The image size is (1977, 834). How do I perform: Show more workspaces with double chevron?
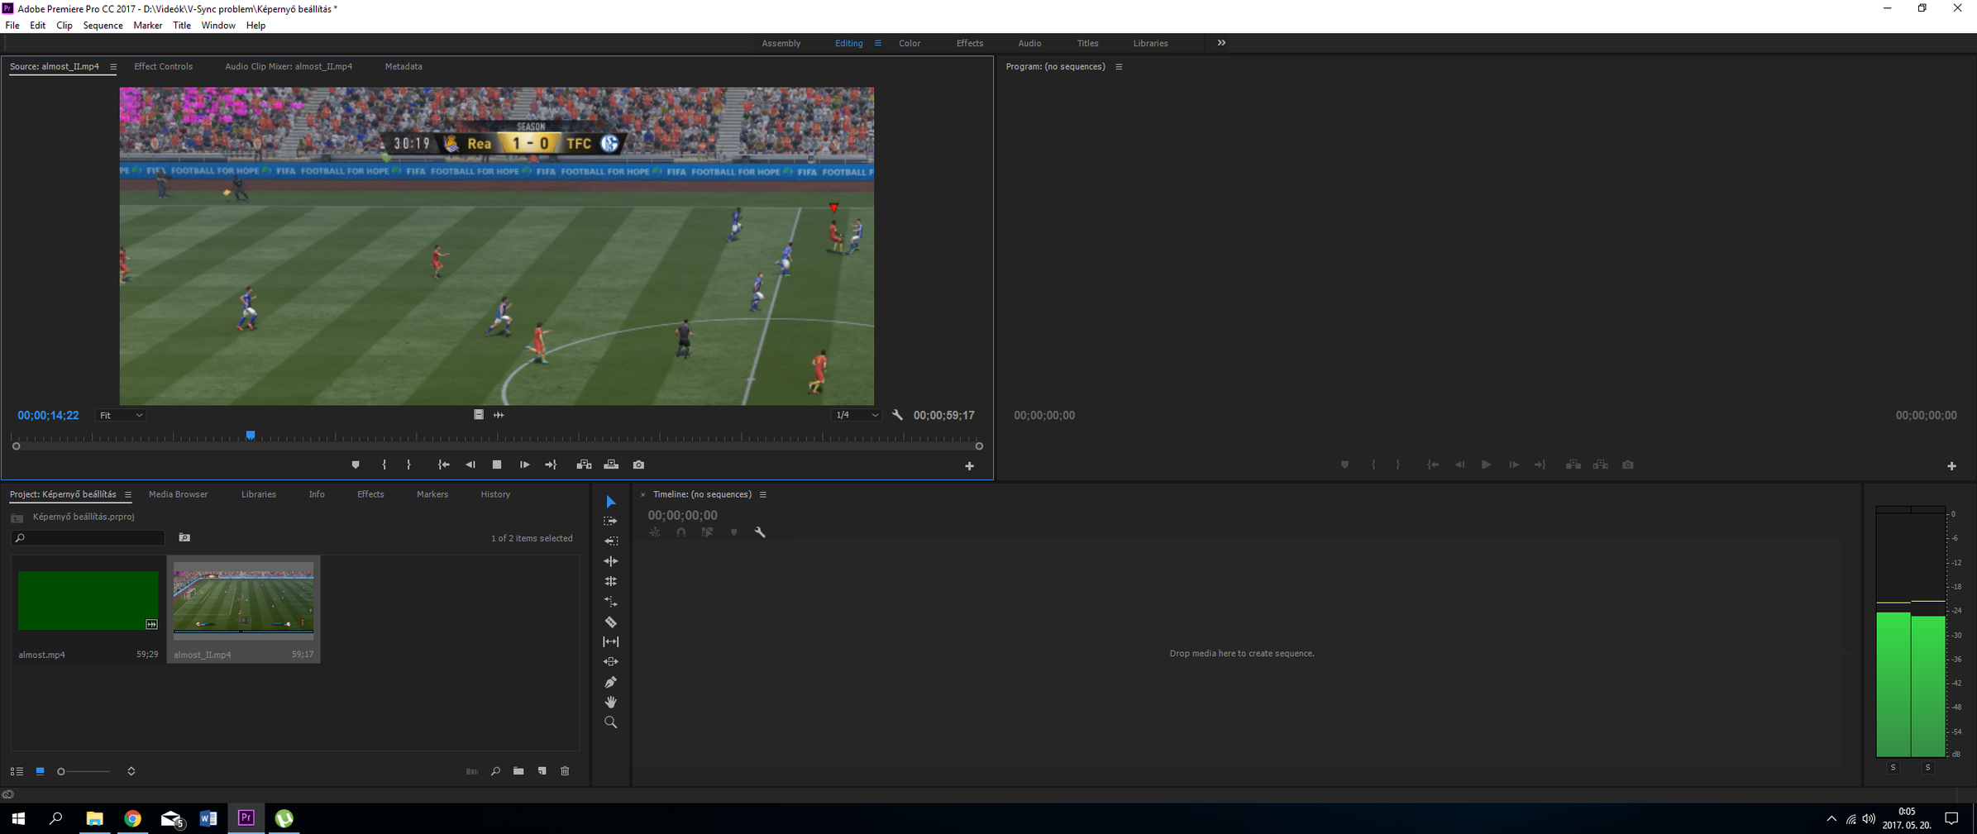click(x=1221, y=43)
